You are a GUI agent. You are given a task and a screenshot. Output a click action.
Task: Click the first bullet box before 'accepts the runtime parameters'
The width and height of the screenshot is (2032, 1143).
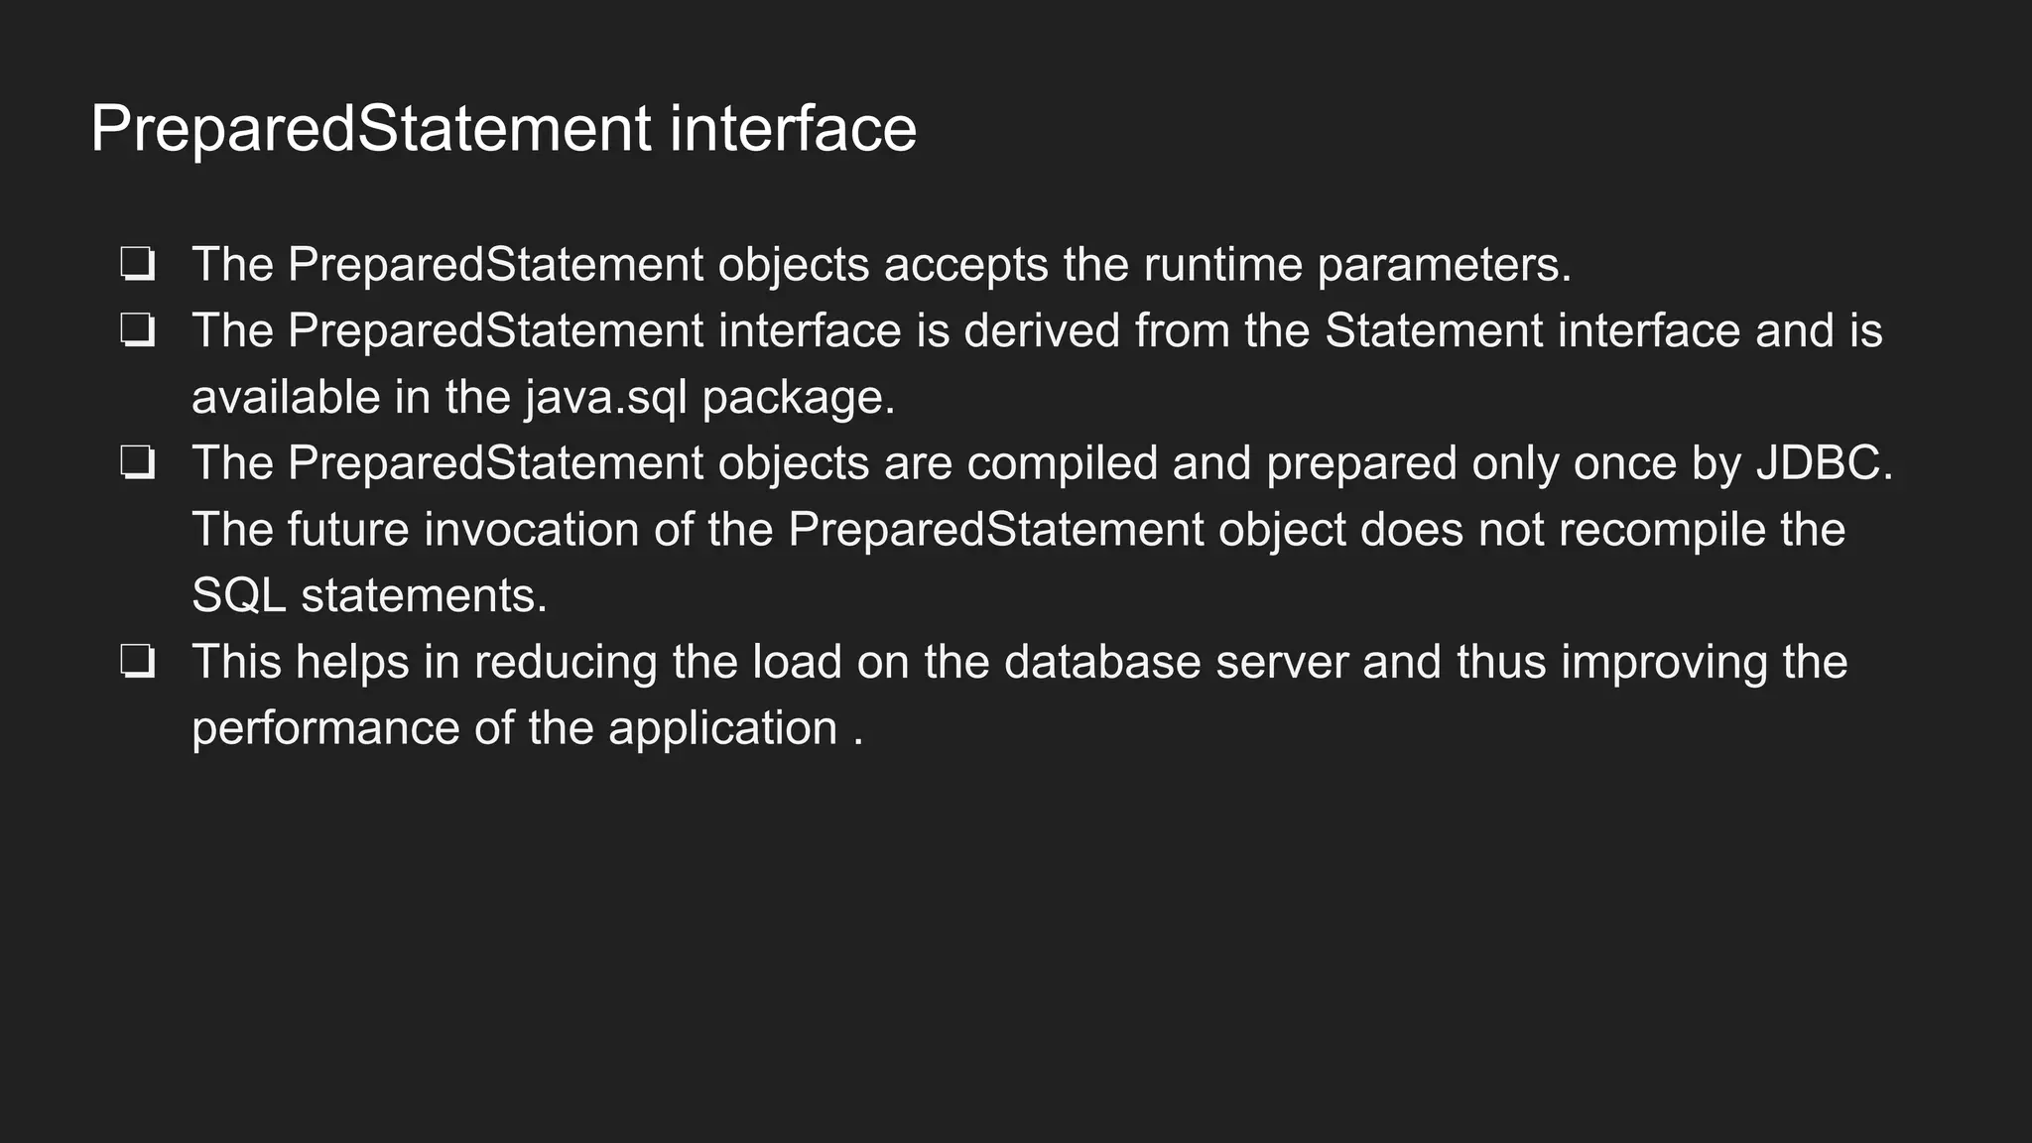pyautogui.click(x=137, y=265)
